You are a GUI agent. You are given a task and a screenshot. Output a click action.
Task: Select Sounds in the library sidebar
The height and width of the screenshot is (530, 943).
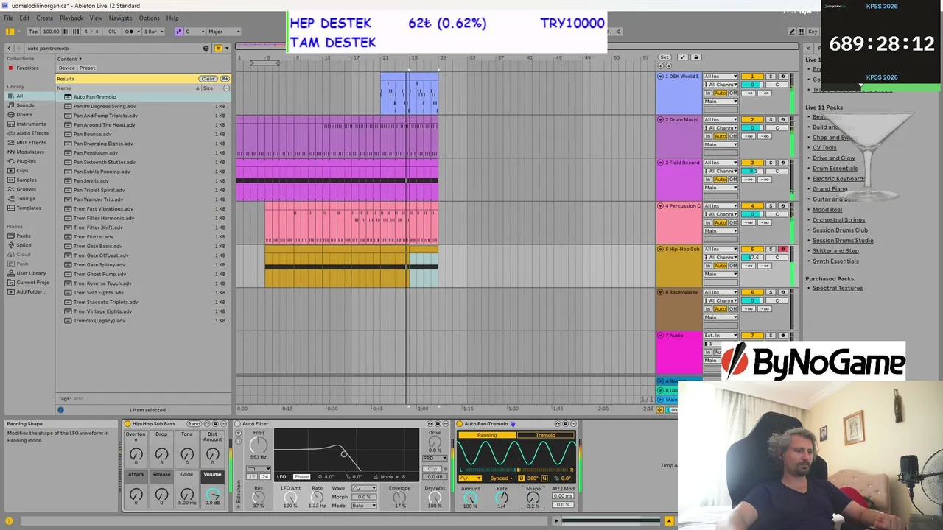(x=25, y=105)
